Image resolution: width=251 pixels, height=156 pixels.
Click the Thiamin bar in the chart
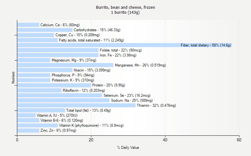[76, 105]
